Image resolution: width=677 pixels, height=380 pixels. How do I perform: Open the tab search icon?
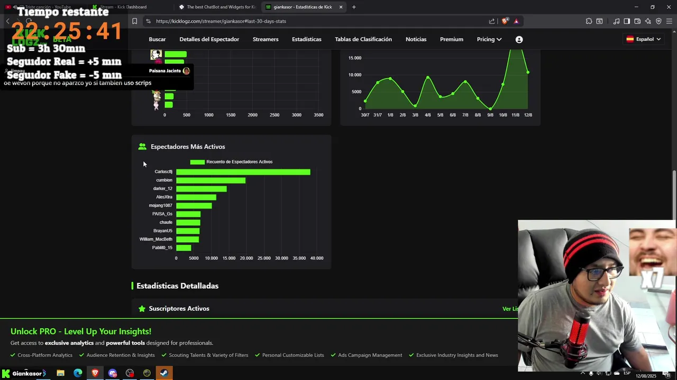point(599,21)
